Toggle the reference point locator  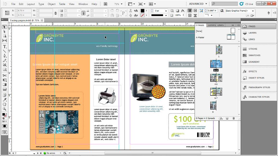coord(7,13)
